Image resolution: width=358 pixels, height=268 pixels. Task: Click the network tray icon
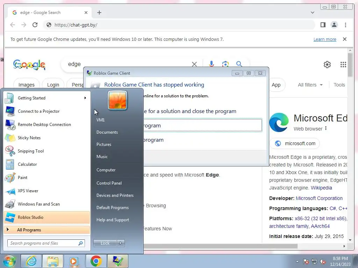coord(314,261)
